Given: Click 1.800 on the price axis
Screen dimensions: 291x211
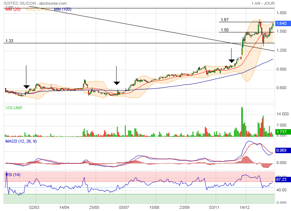Looking at the screenshot, I should (x=281, y=13).
